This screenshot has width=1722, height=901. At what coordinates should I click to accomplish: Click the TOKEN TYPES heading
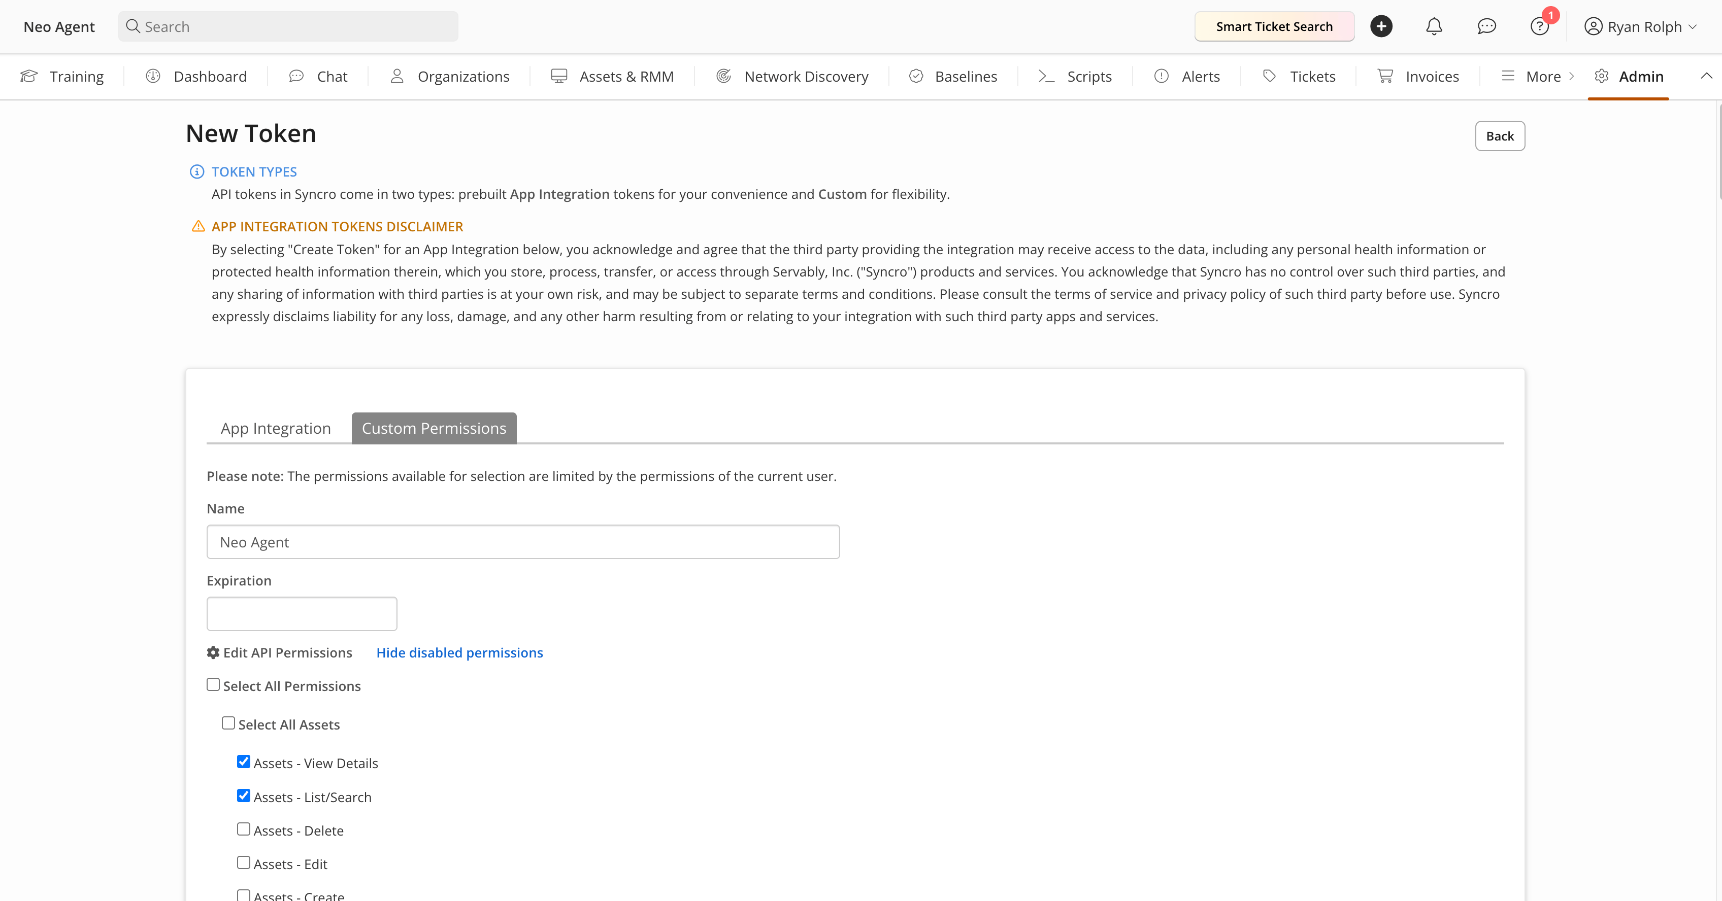254,171
